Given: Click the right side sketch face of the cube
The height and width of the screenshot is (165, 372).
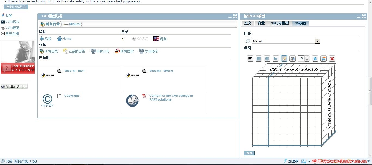Looking at the screenshot, I should pyautogui.click(x=329, y=105).
